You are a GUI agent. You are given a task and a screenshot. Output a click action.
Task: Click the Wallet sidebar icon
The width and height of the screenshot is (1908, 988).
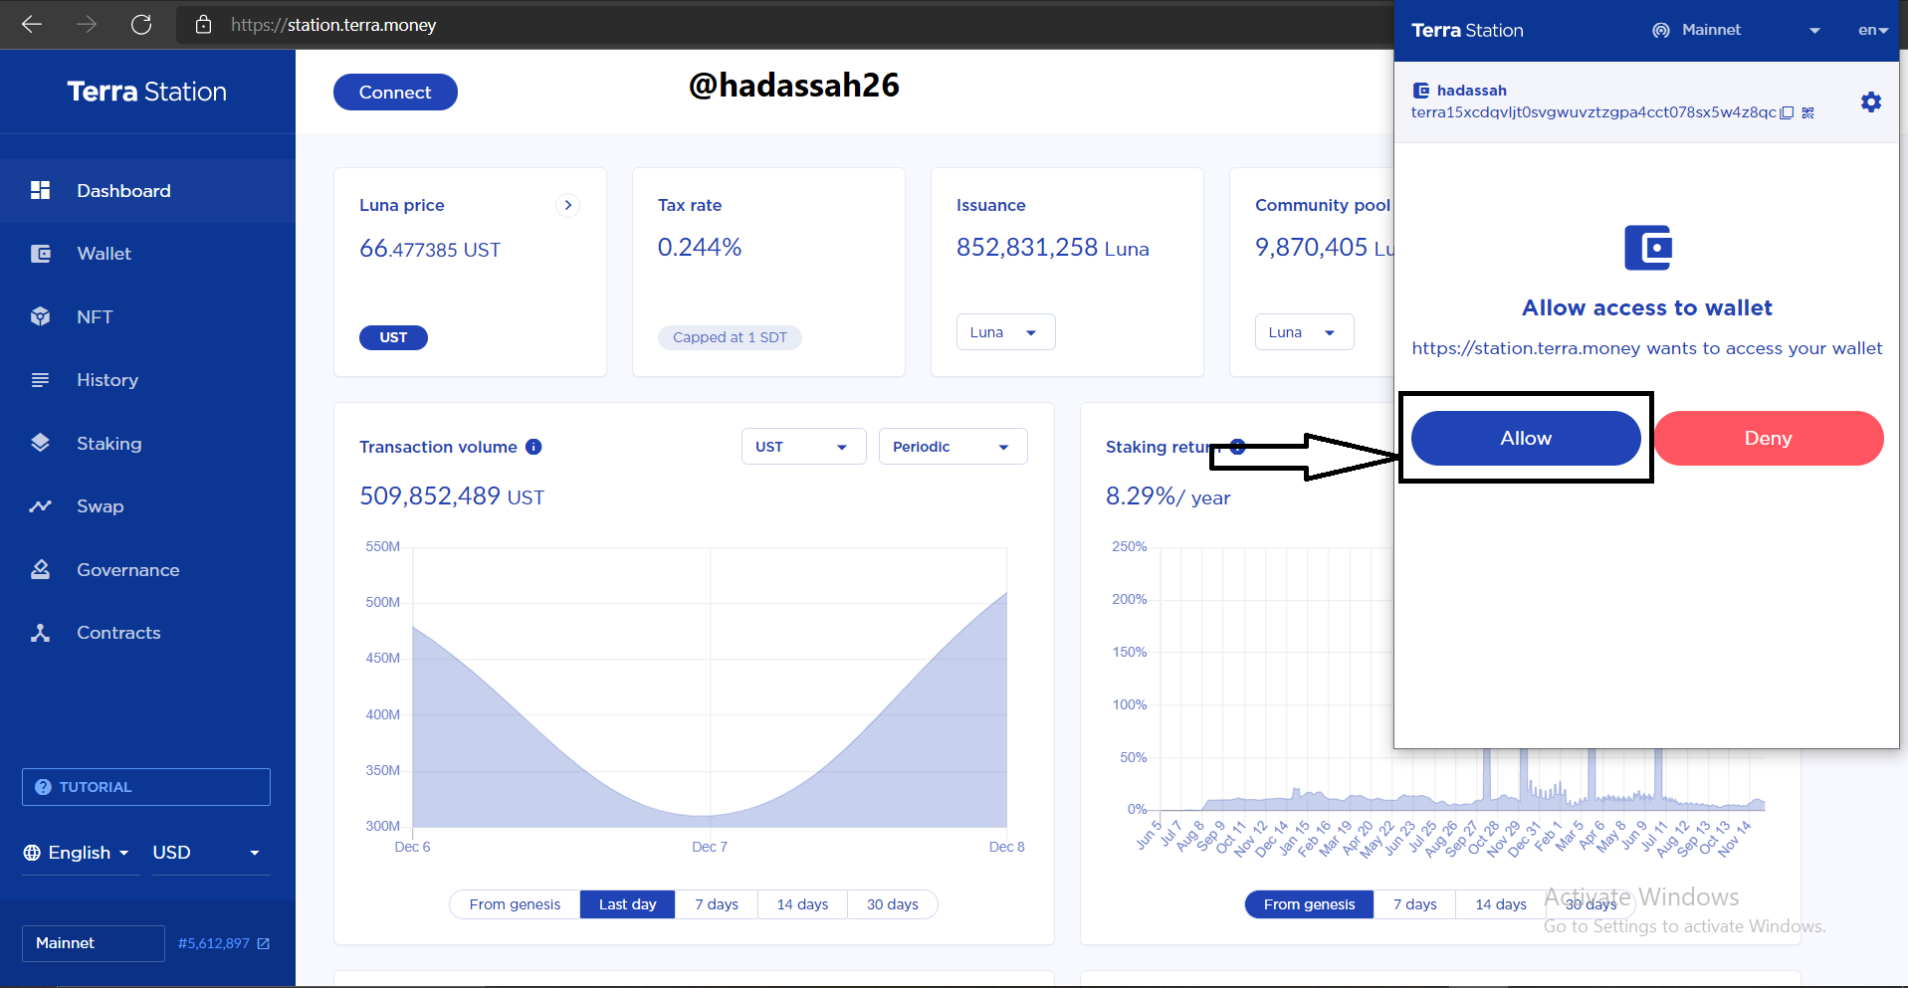pyautogui.click(x=41, y=254)
